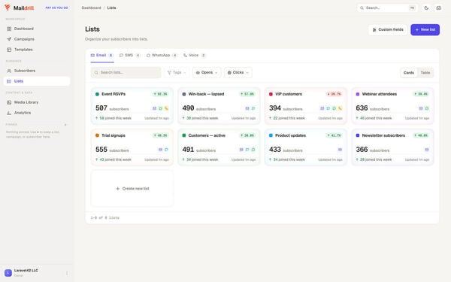The width and height of the screenshot is (451, 282).
Task: Click the inbox icon in top-right header
Action: tap(438, 8)
